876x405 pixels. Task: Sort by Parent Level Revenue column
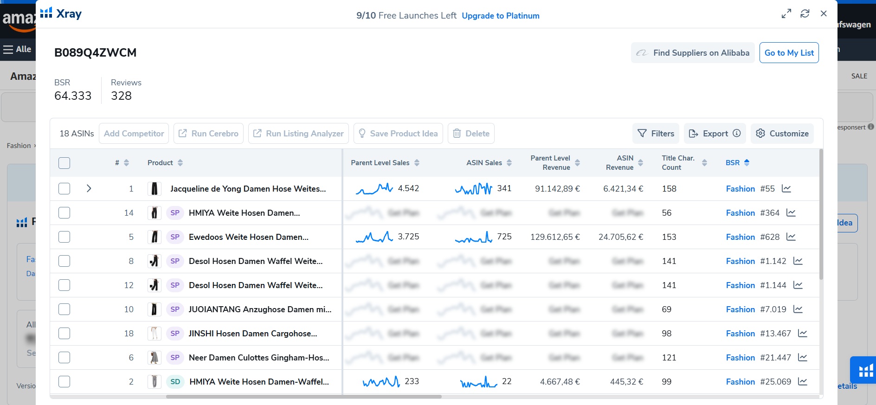(x=578, y=163)
